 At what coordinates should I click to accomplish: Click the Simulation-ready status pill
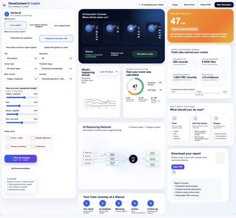145,54
